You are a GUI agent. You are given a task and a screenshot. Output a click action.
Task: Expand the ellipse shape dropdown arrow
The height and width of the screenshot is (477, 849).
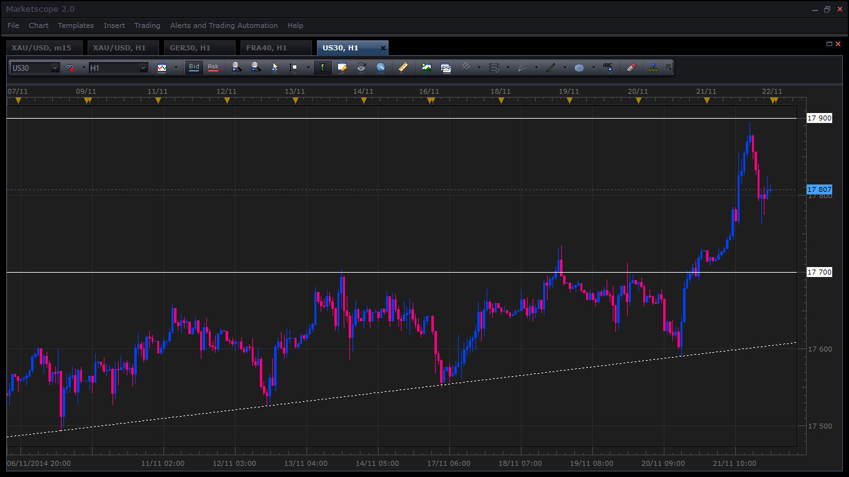pos(594,68)
